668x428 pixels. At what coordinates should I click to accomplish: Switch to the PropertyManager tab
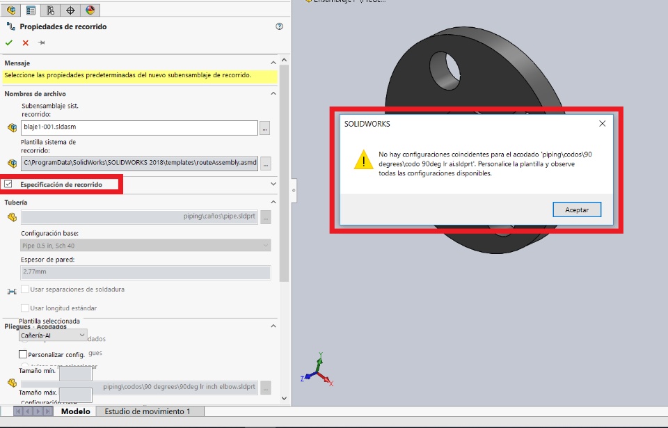click(31, 10)
